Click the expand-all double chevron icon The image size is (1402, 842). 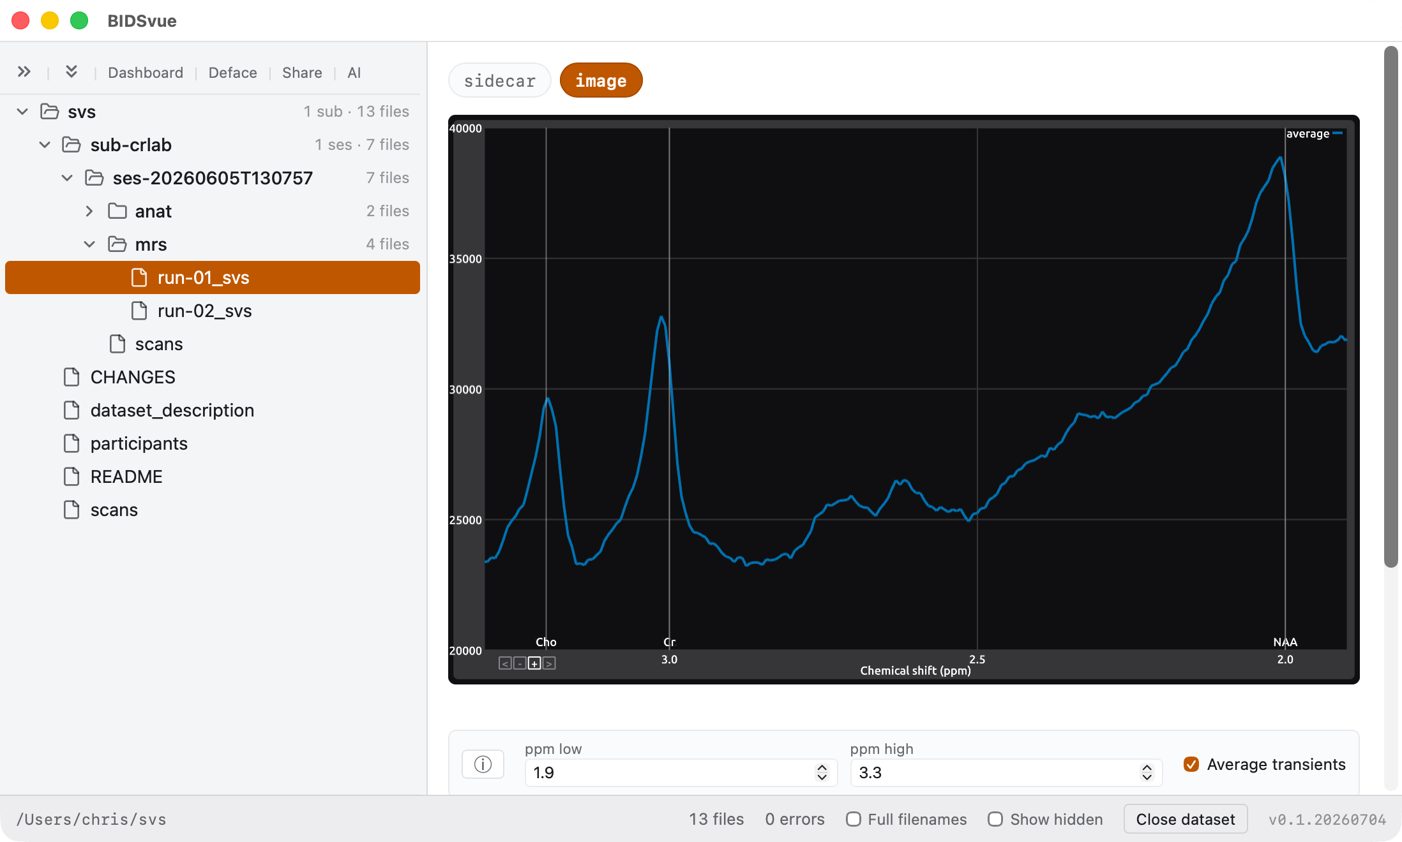(24, 71)
